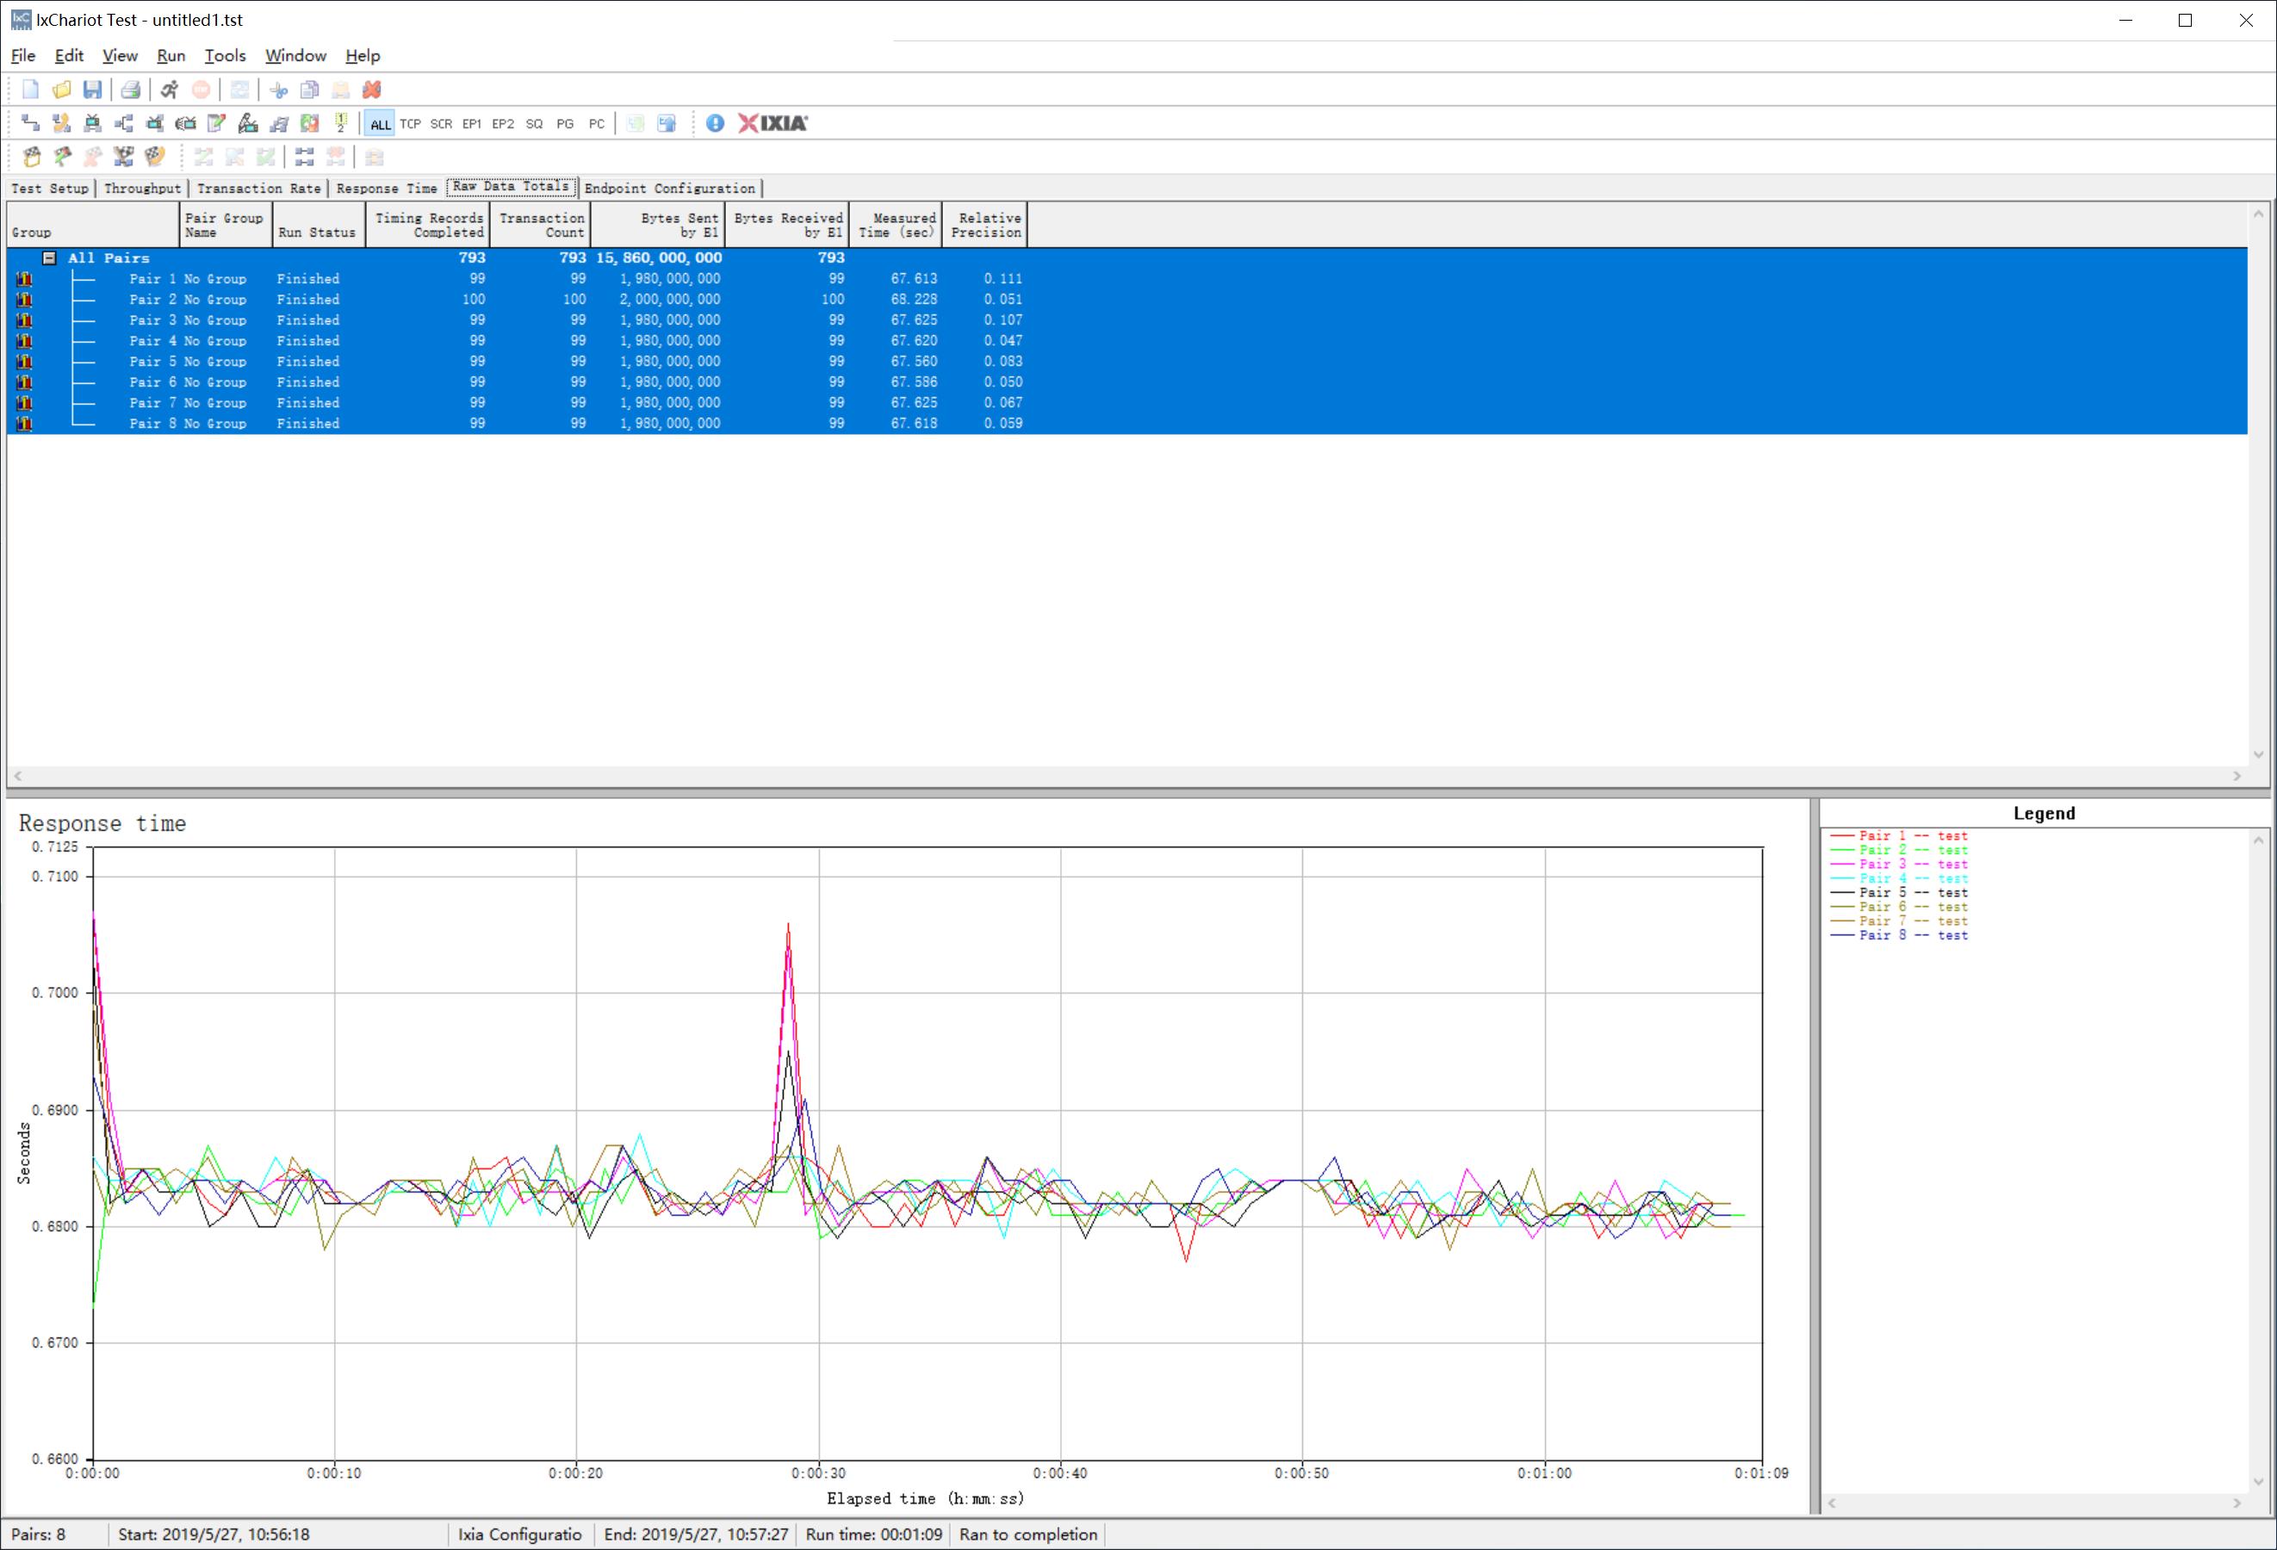
Task: Click the blue information circle icon
Action: tap(716, 123)
